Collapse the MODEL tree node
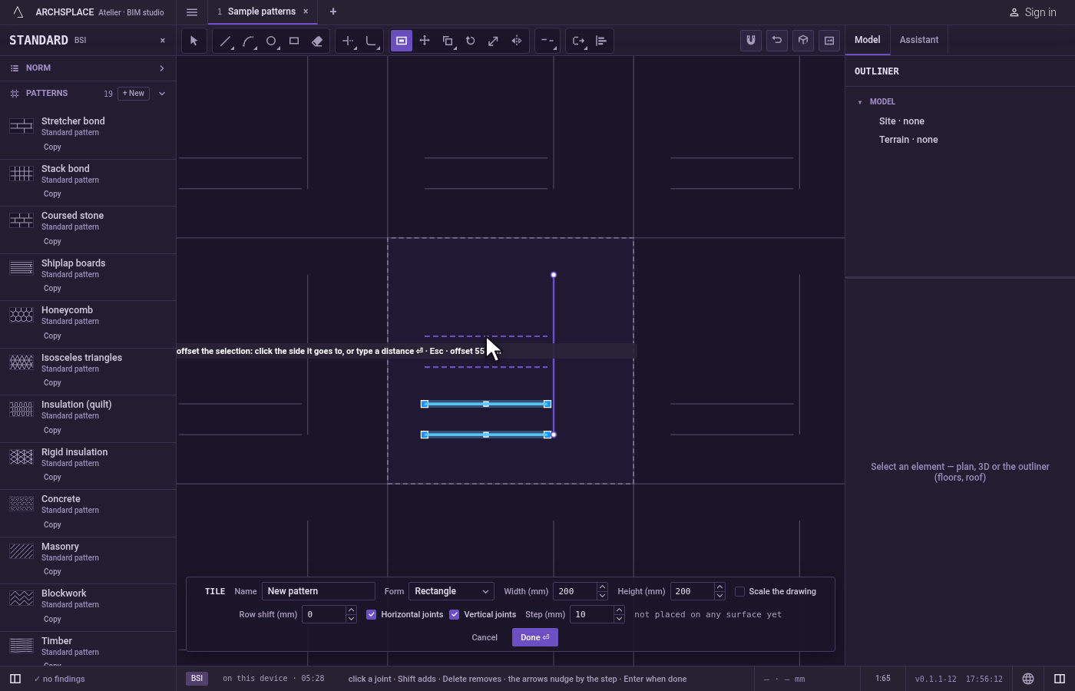 [860, 102]
